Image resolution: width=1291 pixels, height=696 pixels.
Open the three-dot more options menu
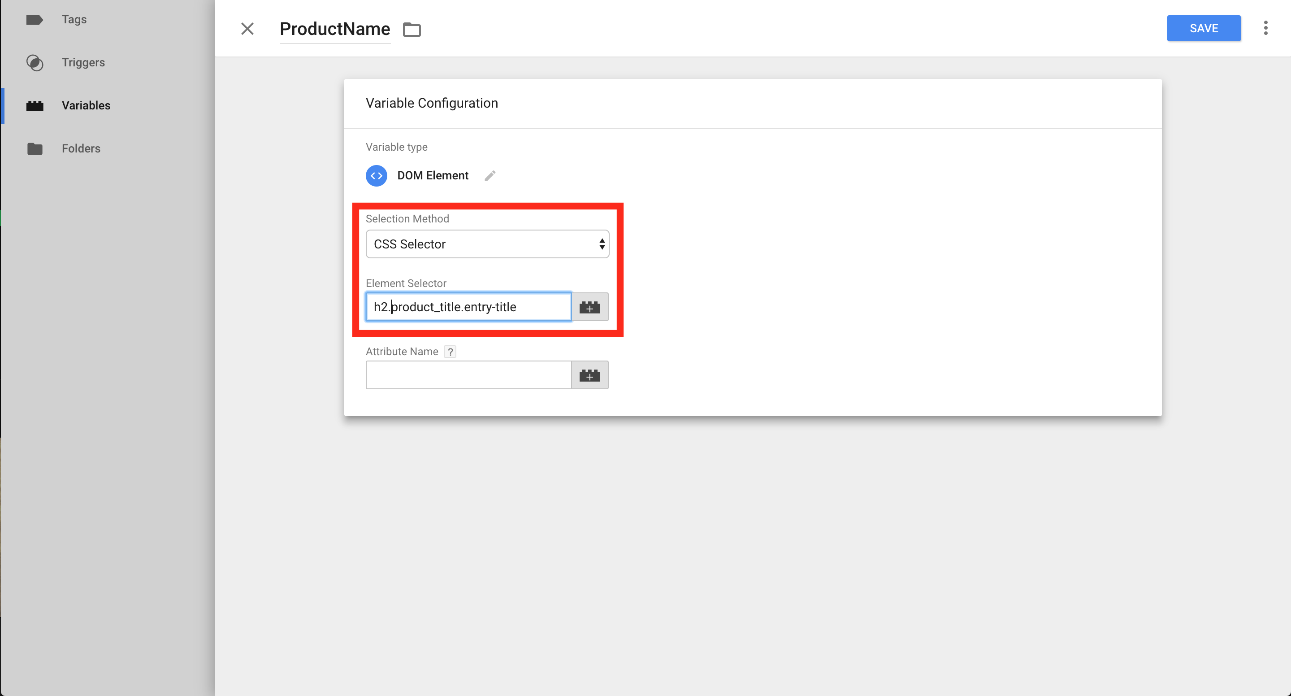tap(1265, 28)
